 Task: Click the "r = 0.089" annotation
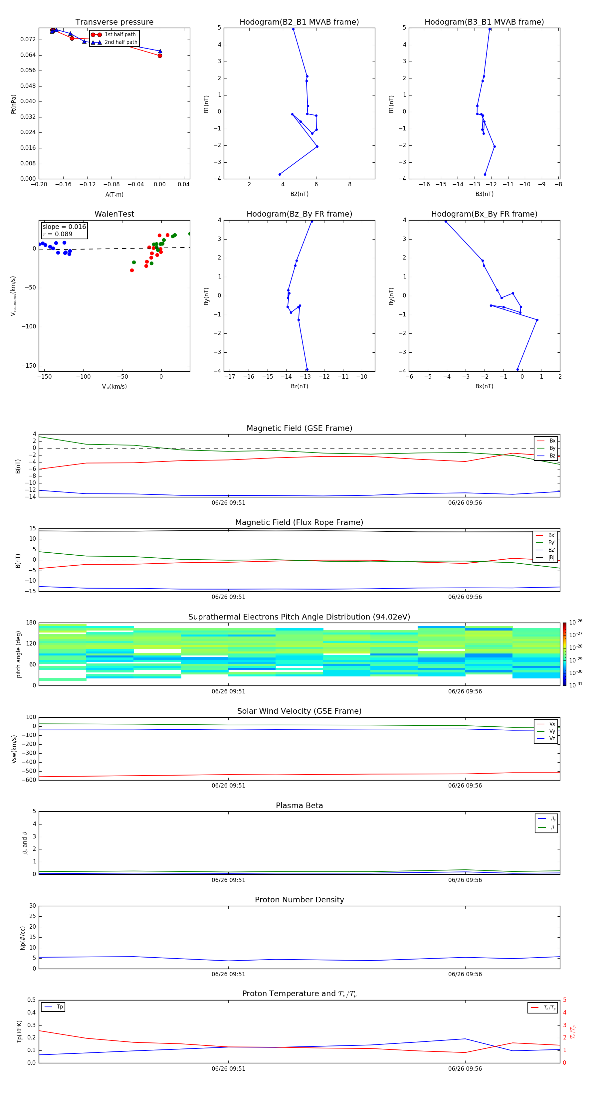click(58, 234)
